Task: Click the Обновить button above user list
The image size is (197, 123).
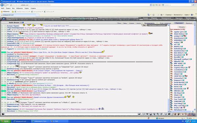Action: pyautogui.click(x=182, y=27)
